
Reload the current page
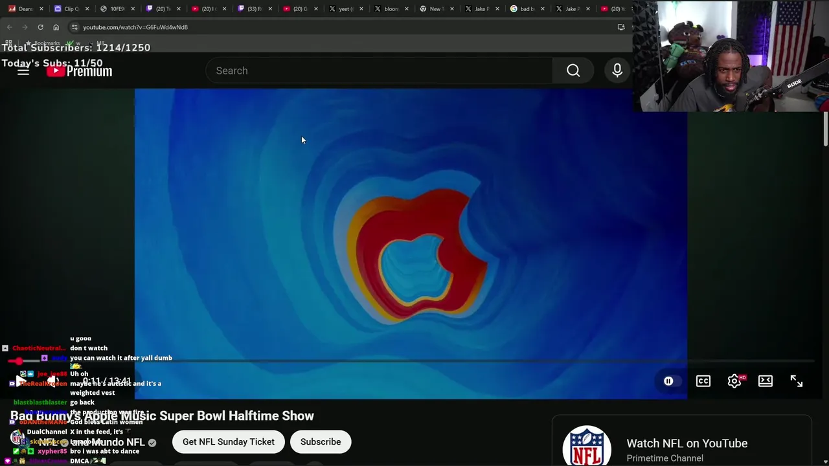click(40, 27)
